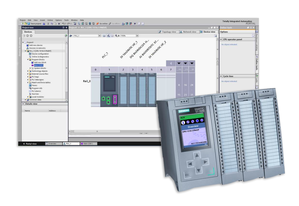Screen dimensions: 299x206
Task: Open Device configuration in project tree
Action: click(40, 54)
